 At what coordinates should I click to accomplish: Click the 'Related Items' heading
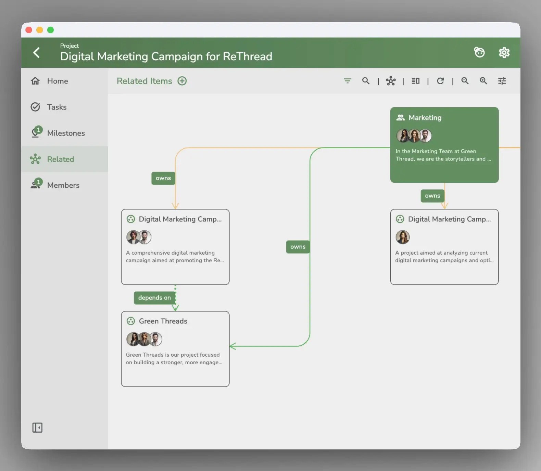click(144, 81)
